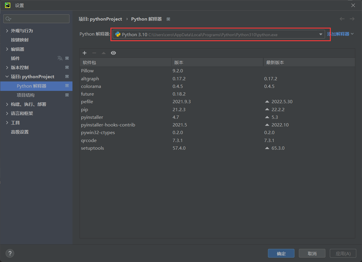Click upgrade arrow beside pefile 2022.5.30
Image resolution: width=362 pixels, height=262 pixels.
(x=267, y=101)
